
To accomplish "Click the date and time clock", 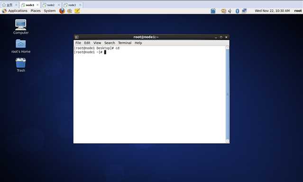I will pyautogui.click(x=272, y=11).
